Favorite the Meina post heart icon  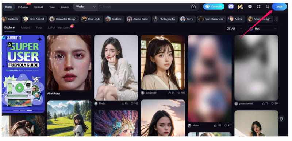click(226, 126)
